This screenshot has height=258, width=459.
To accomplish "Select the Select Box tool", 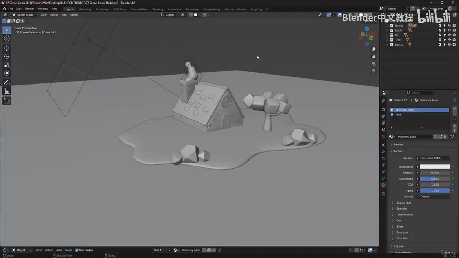I will pyautogui.click(x=6, y=30).
